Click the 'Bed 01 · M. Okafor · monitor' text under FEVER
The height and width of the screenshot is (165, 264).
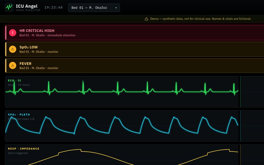[x=39, y=68]
